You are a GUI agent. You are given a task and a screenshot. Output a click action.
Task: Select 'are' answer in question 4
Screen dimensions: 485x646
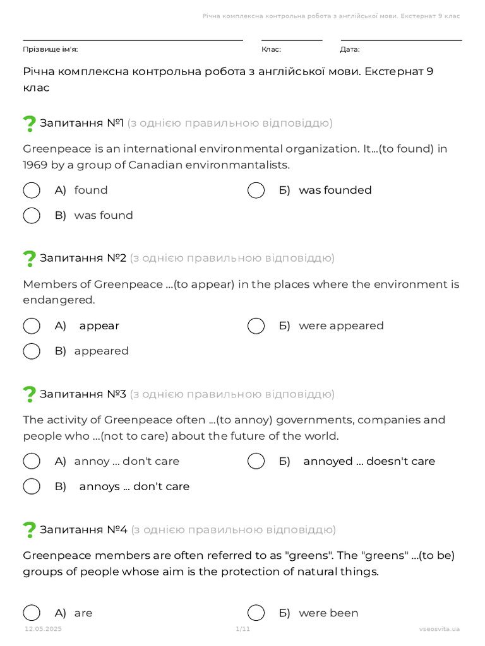pyautogui.click(x=32, y=613)
